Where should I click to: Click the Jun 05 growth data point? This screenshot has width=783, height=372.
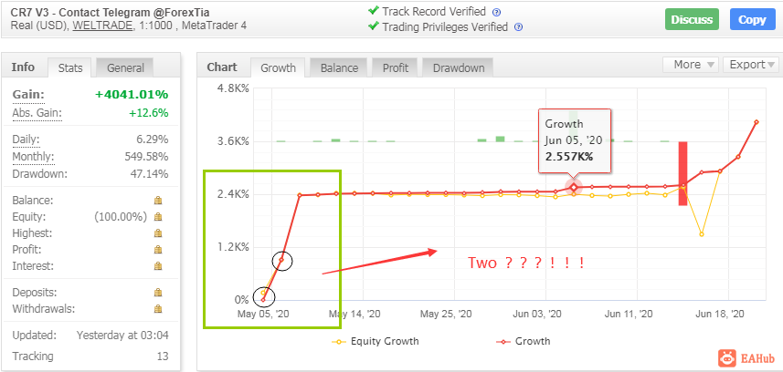(x=574, y=188)
